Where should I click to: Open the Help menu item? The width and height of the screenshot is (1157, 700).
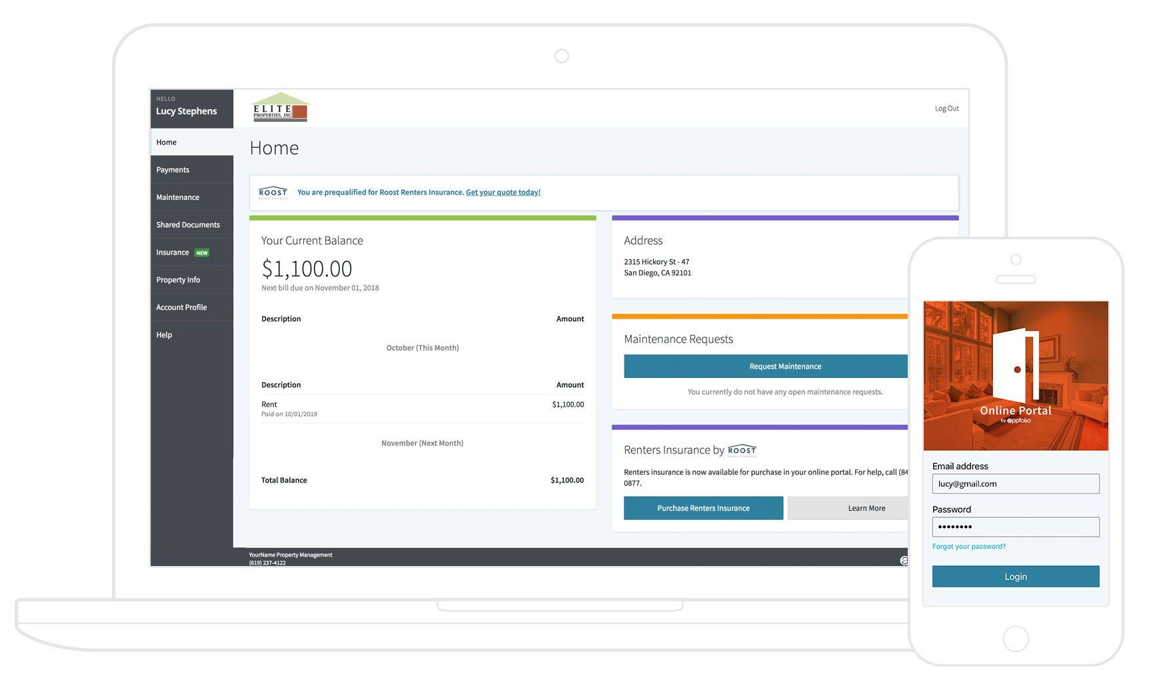click(x=164, y=335)
